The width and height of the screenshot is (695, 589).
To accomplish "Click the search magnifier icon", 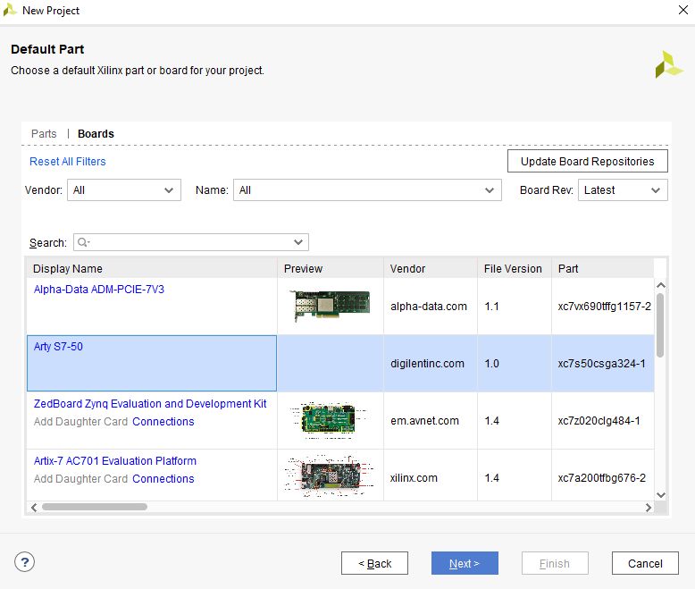I will tap(83, 242).
